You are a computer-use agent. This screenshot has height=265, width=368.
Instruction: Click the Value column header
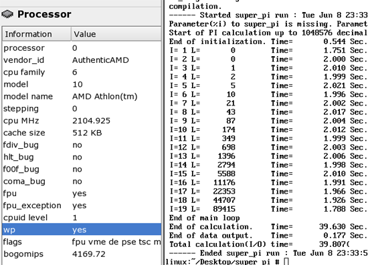116,34
